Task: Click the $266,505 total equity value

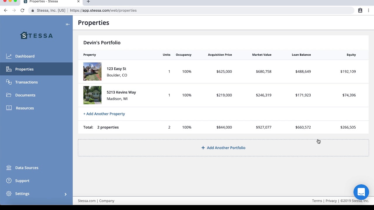Action: pos(348,127)
